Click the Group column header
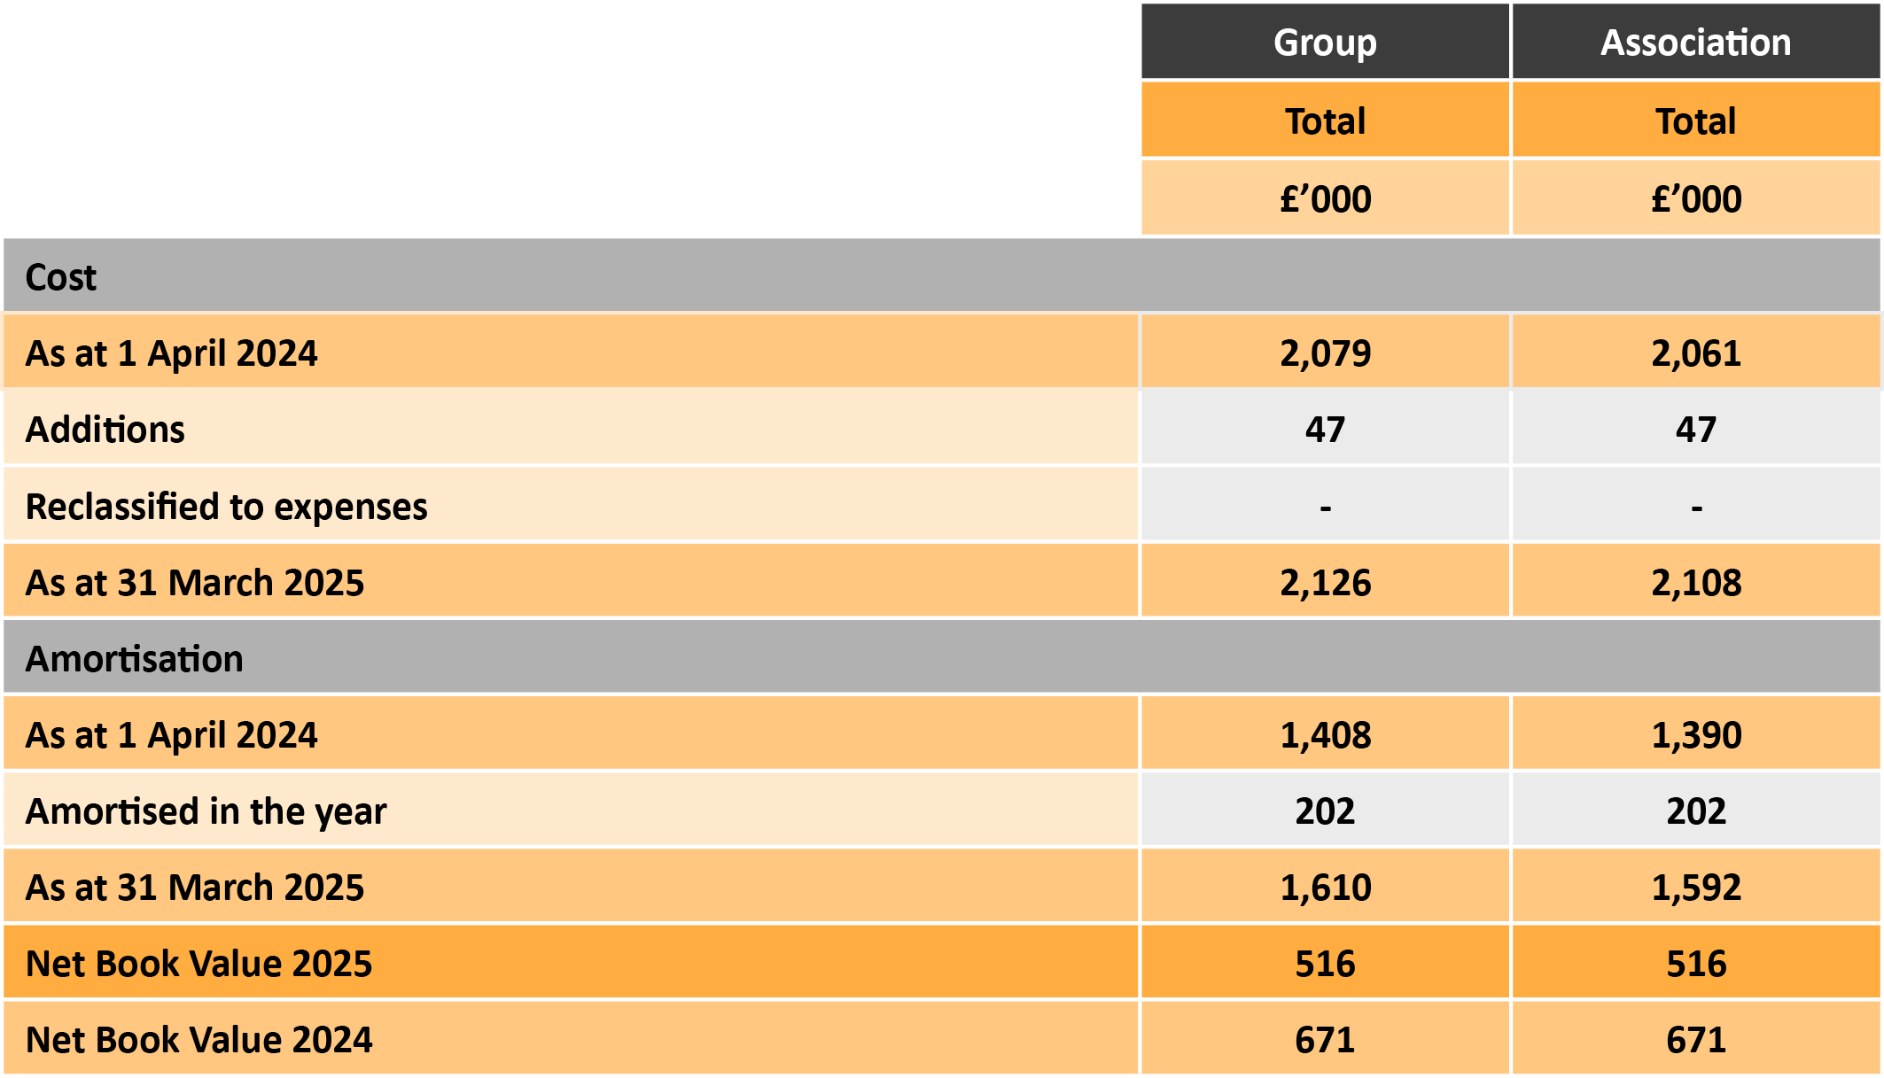1884x1078 pixels. (x=1325, y=43)
